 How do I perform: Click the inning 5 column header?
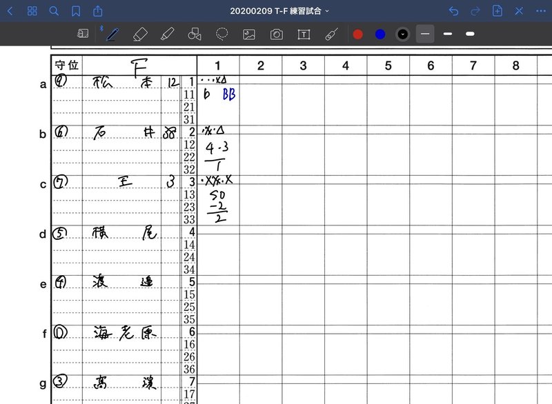click(x=388, y=65)
